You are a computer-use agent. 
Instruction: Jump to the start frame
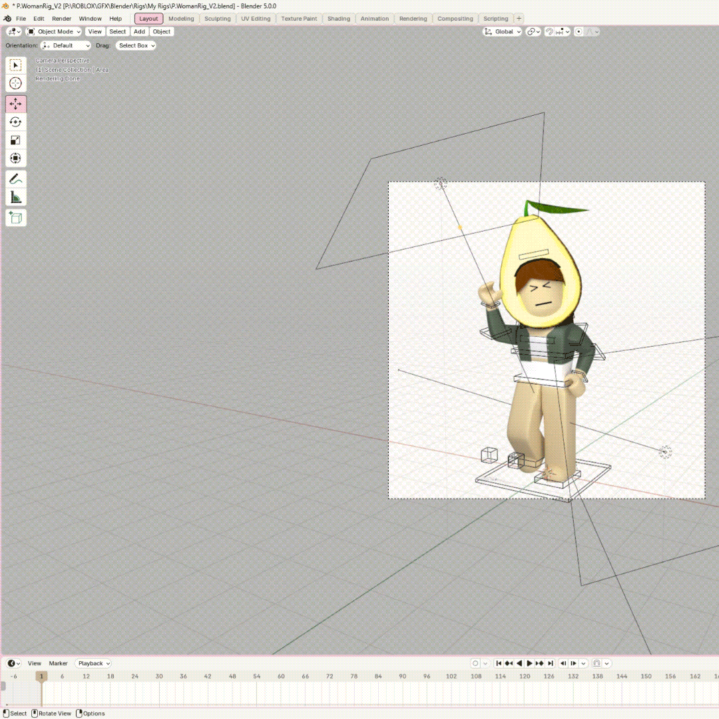pos(499,663)
